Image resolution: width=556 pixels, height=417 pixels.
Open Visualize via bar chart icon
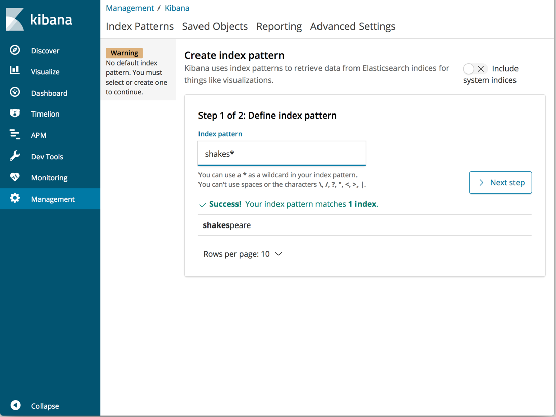(x=15, y=71)
